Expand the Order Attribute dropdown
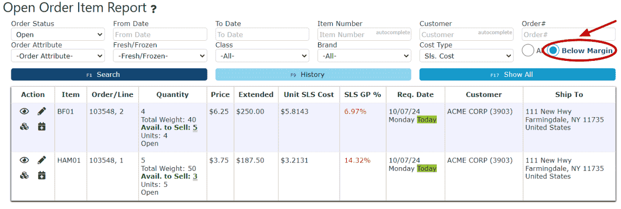This screenshot has width=621, height=209. [x=57, y=56]
